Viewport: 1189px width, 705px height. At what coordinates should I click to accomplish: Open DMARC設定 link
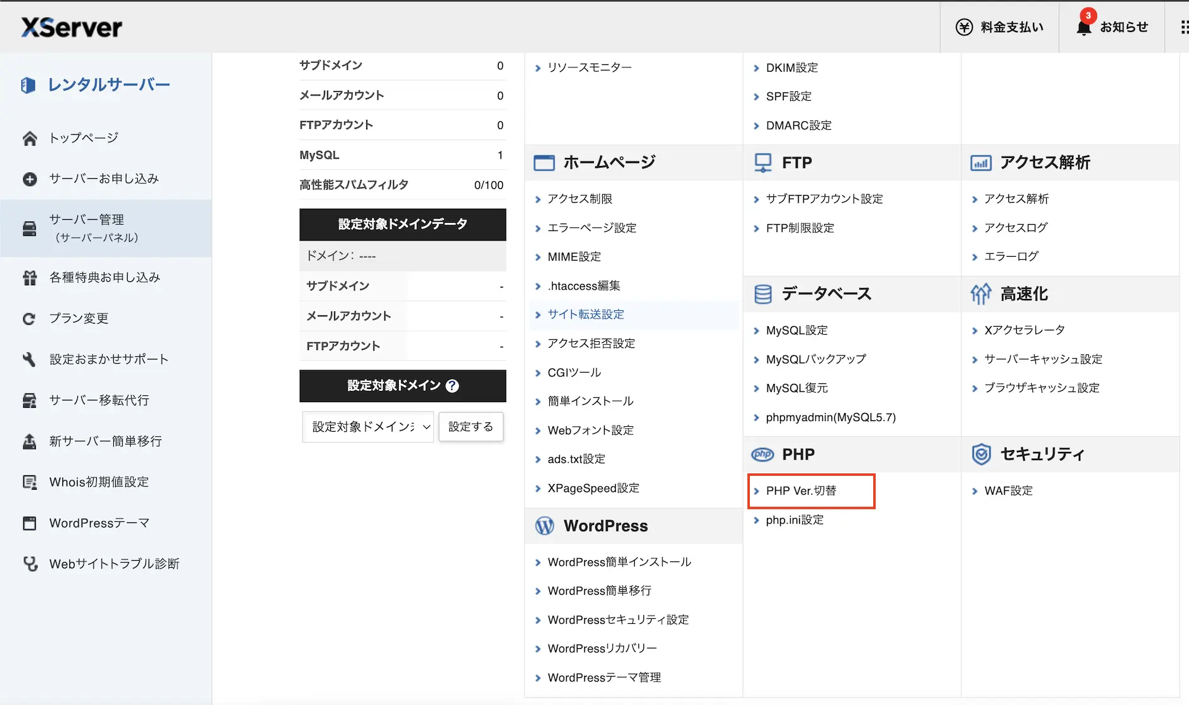point(798,125)
